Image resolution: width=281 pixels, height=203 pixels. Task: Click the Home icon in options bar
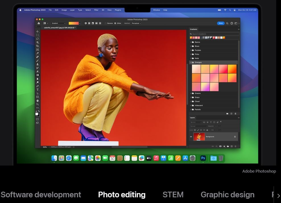[x=39, y=23]
